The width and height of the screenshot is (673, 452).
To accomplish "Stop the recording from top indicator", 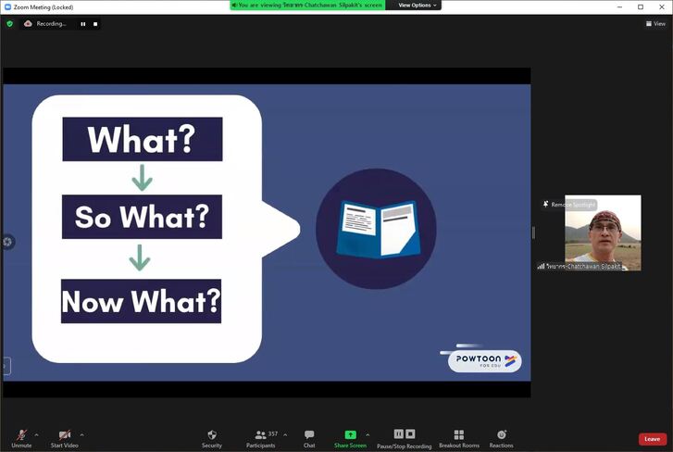I will pos(94,24).
